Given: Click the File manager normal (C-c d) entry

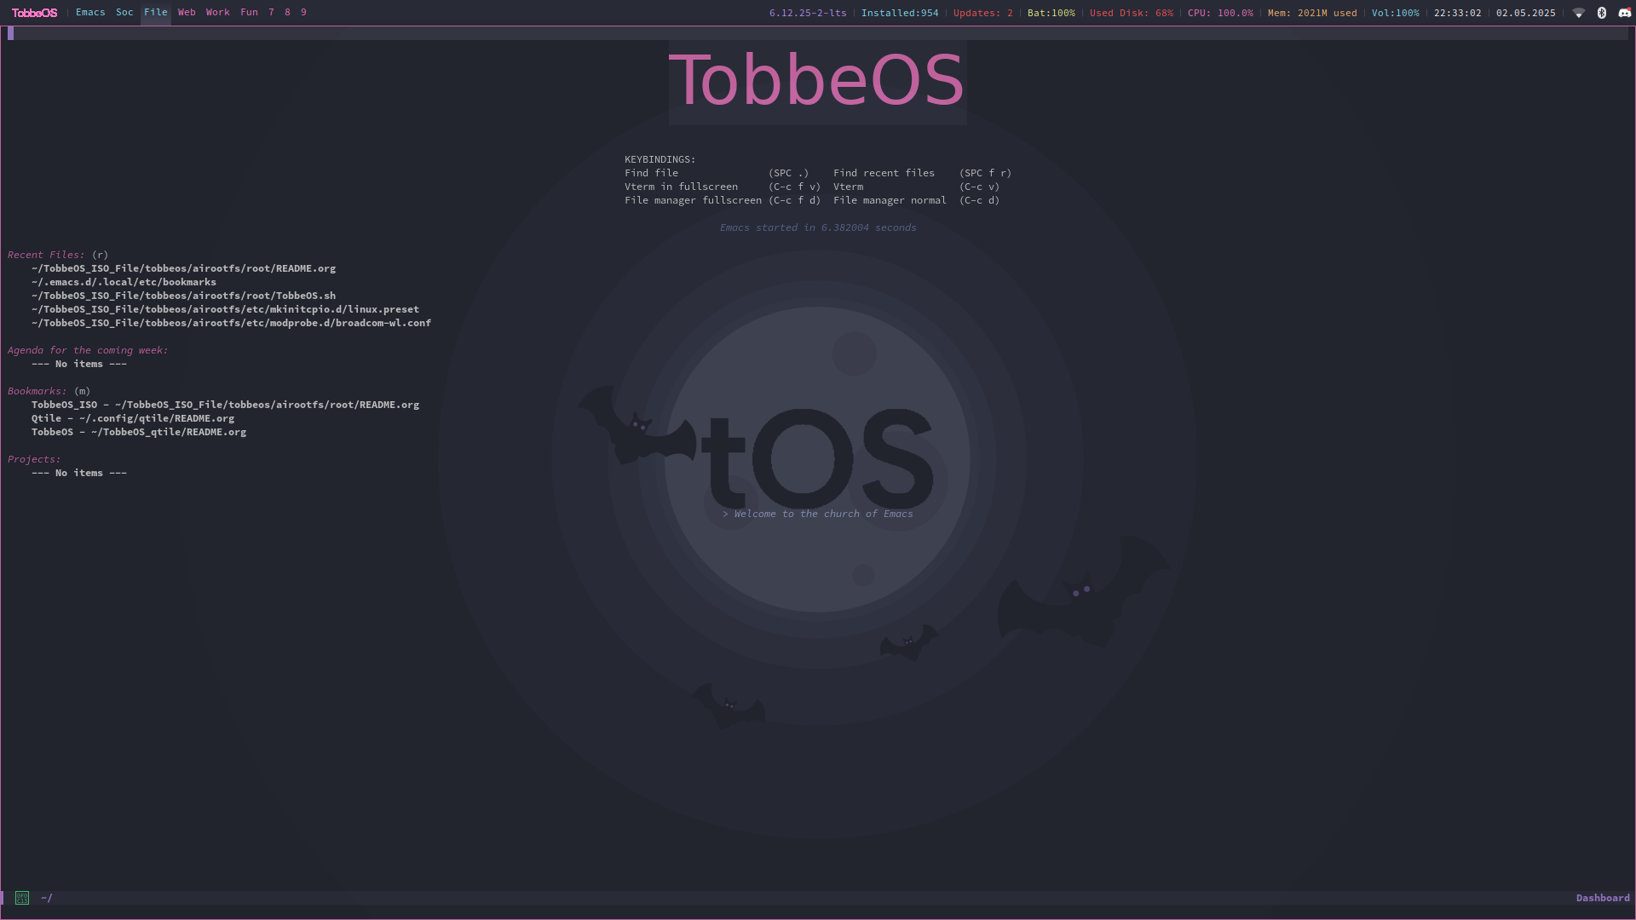Looking at the screenshot, I should 916,200.
